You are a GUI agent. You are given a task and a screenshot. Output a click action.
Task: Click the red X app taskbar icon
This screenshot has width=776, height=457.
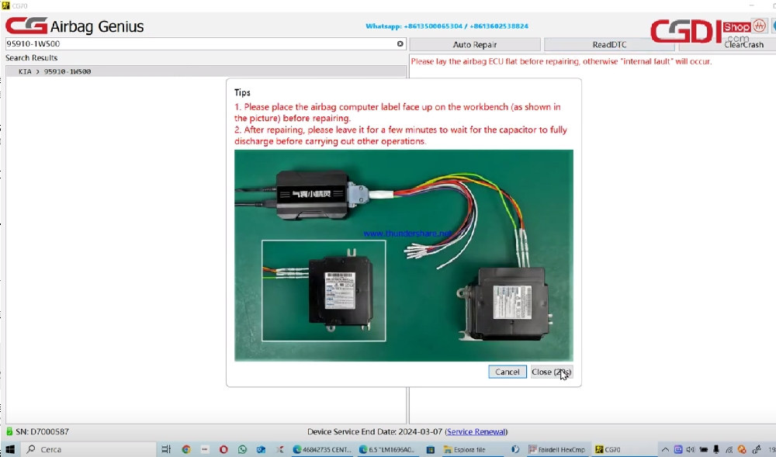coord(279,449)
